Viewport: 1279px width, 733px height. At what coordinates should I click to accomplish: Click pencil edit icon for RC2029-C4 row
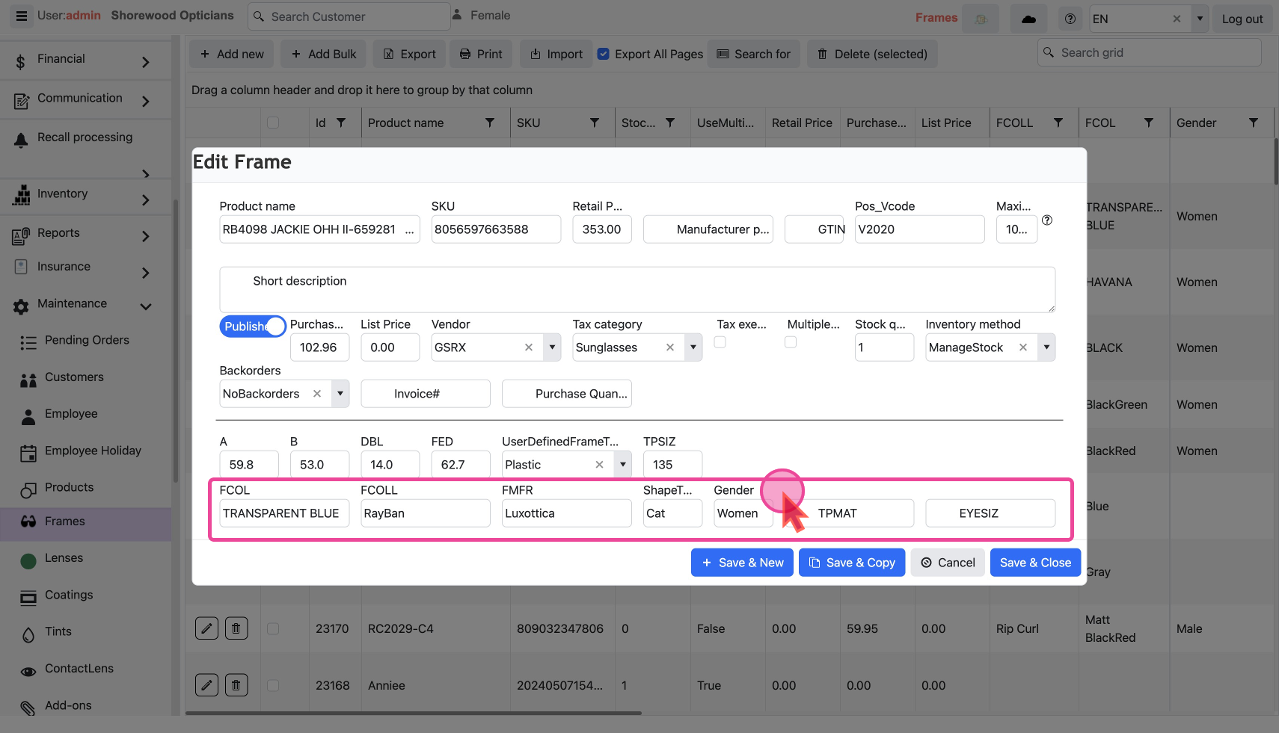tap(206, 628)
